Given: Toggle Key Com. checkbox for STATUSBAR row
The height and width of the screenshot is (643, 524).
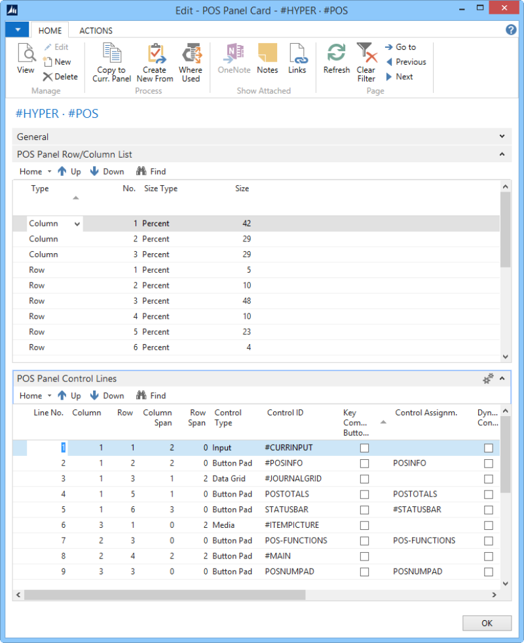Looking at the screenshot, I should point(364,510).
